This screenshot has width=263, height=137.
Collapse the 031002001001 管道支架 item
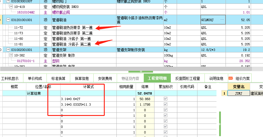[8, 49]
